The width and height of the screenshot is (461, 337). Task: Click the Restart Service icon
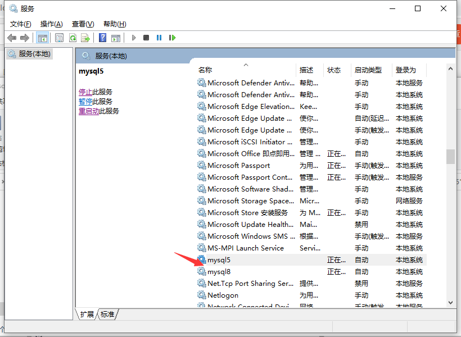(x=172, y=38)
